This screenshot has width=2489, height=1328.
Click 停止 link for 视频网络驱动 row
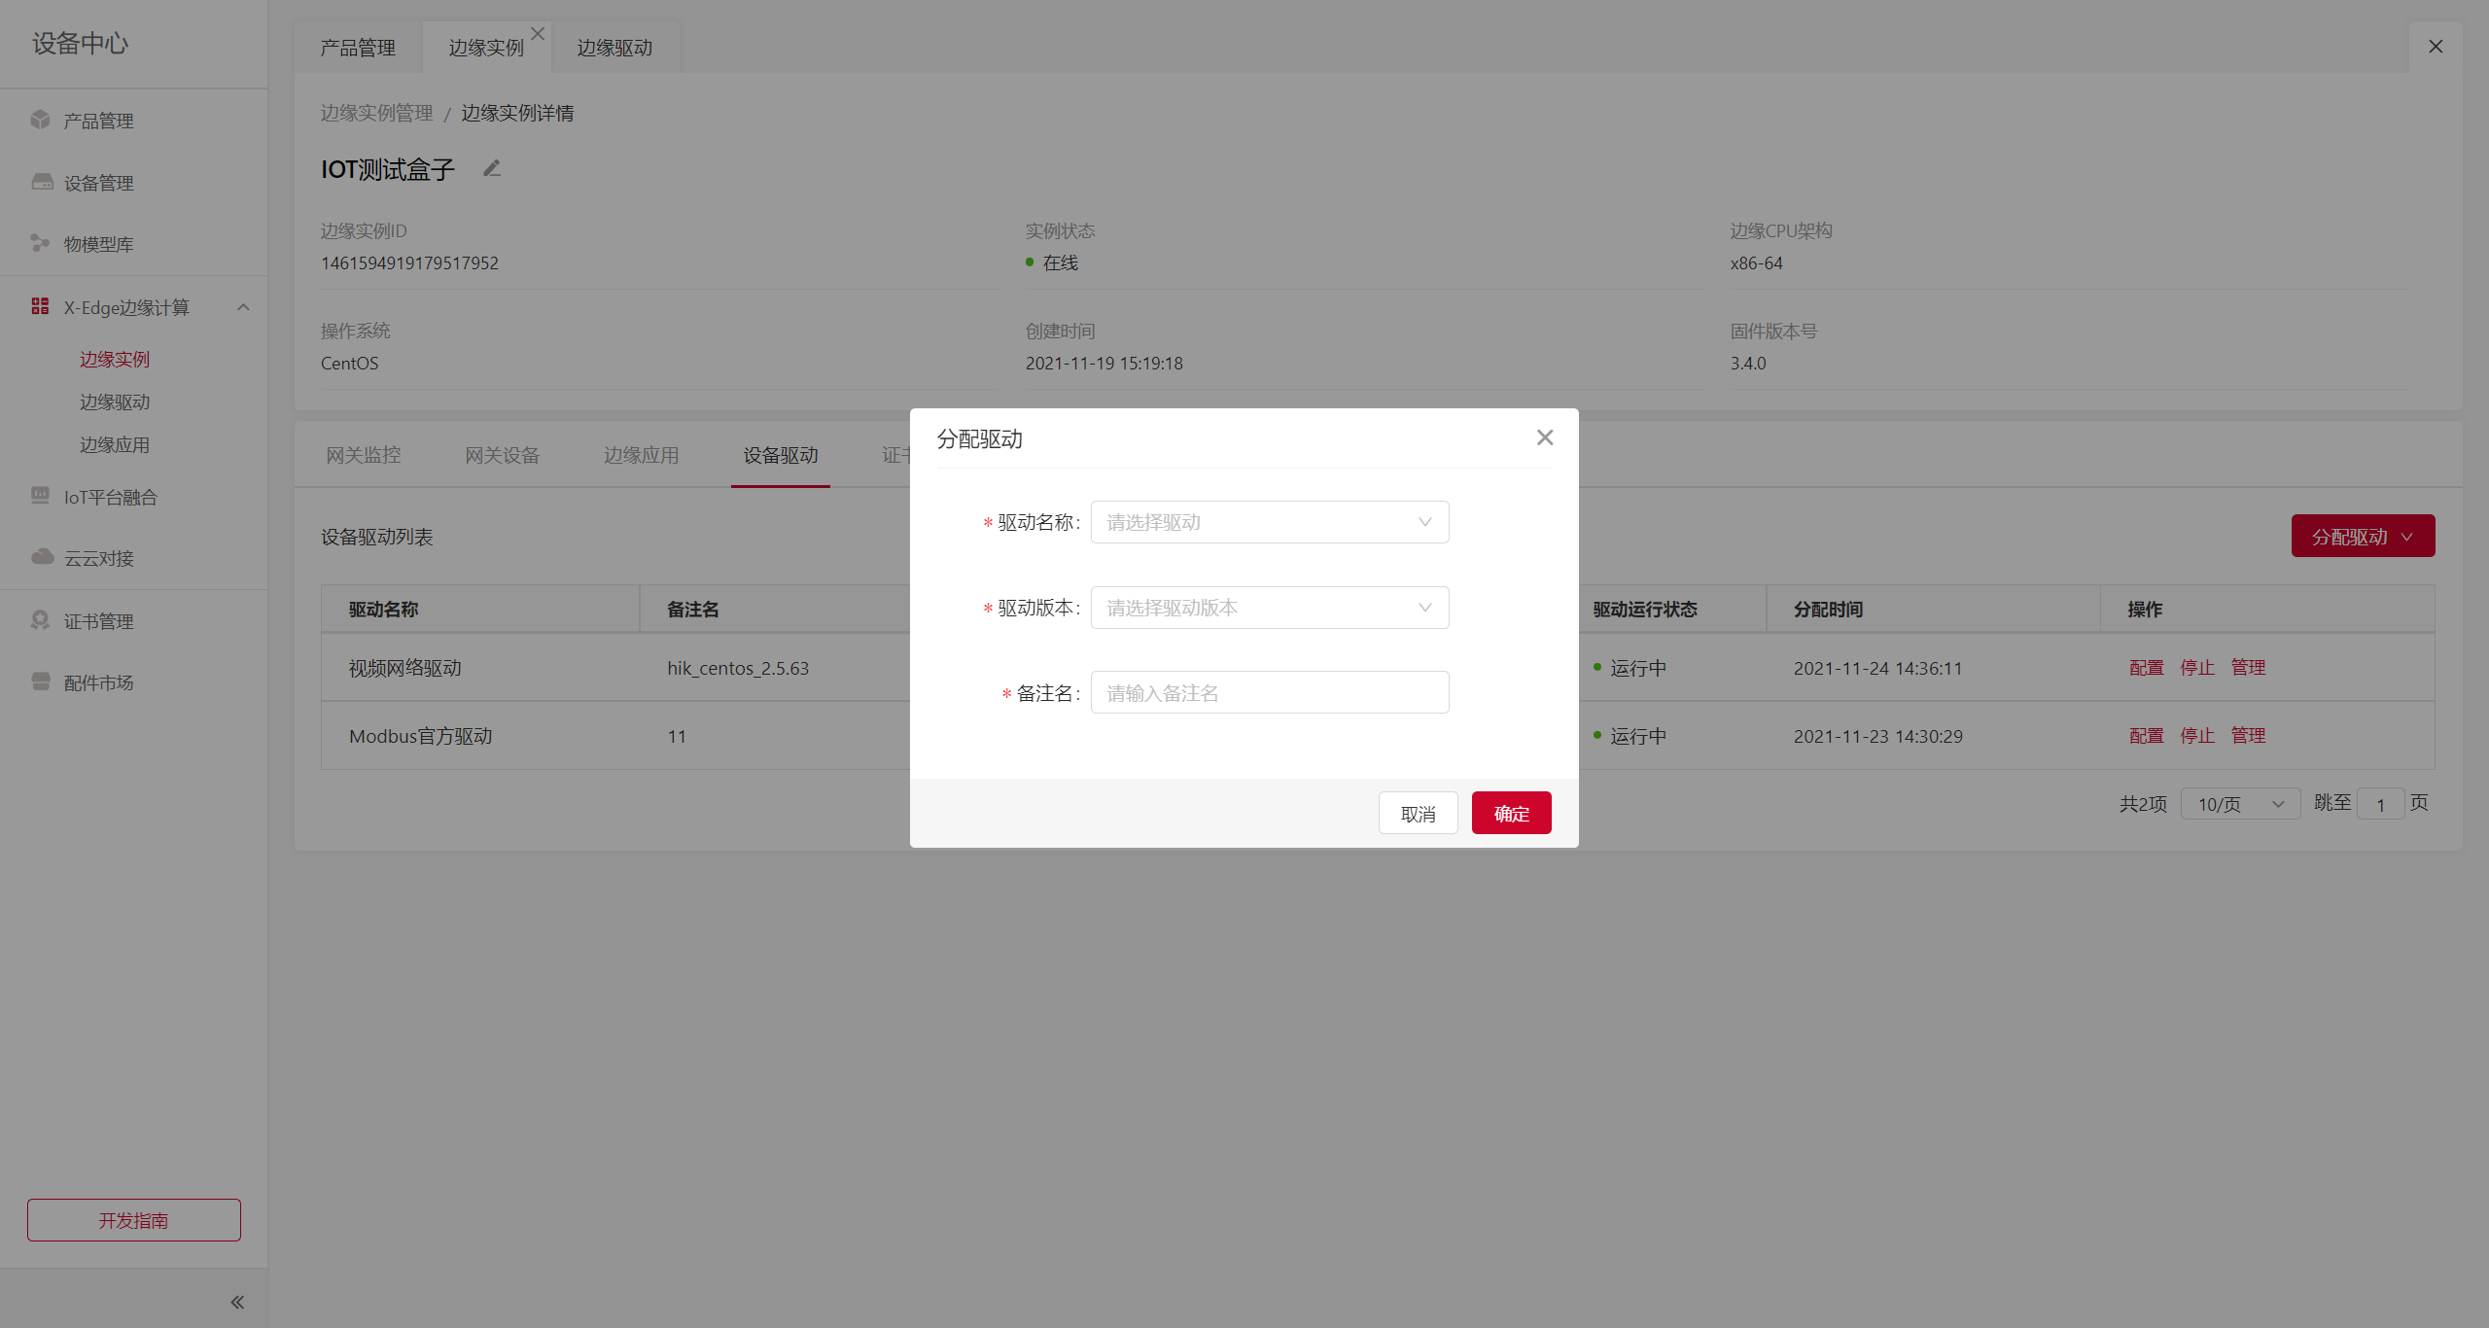click(x=2196, y=668)
